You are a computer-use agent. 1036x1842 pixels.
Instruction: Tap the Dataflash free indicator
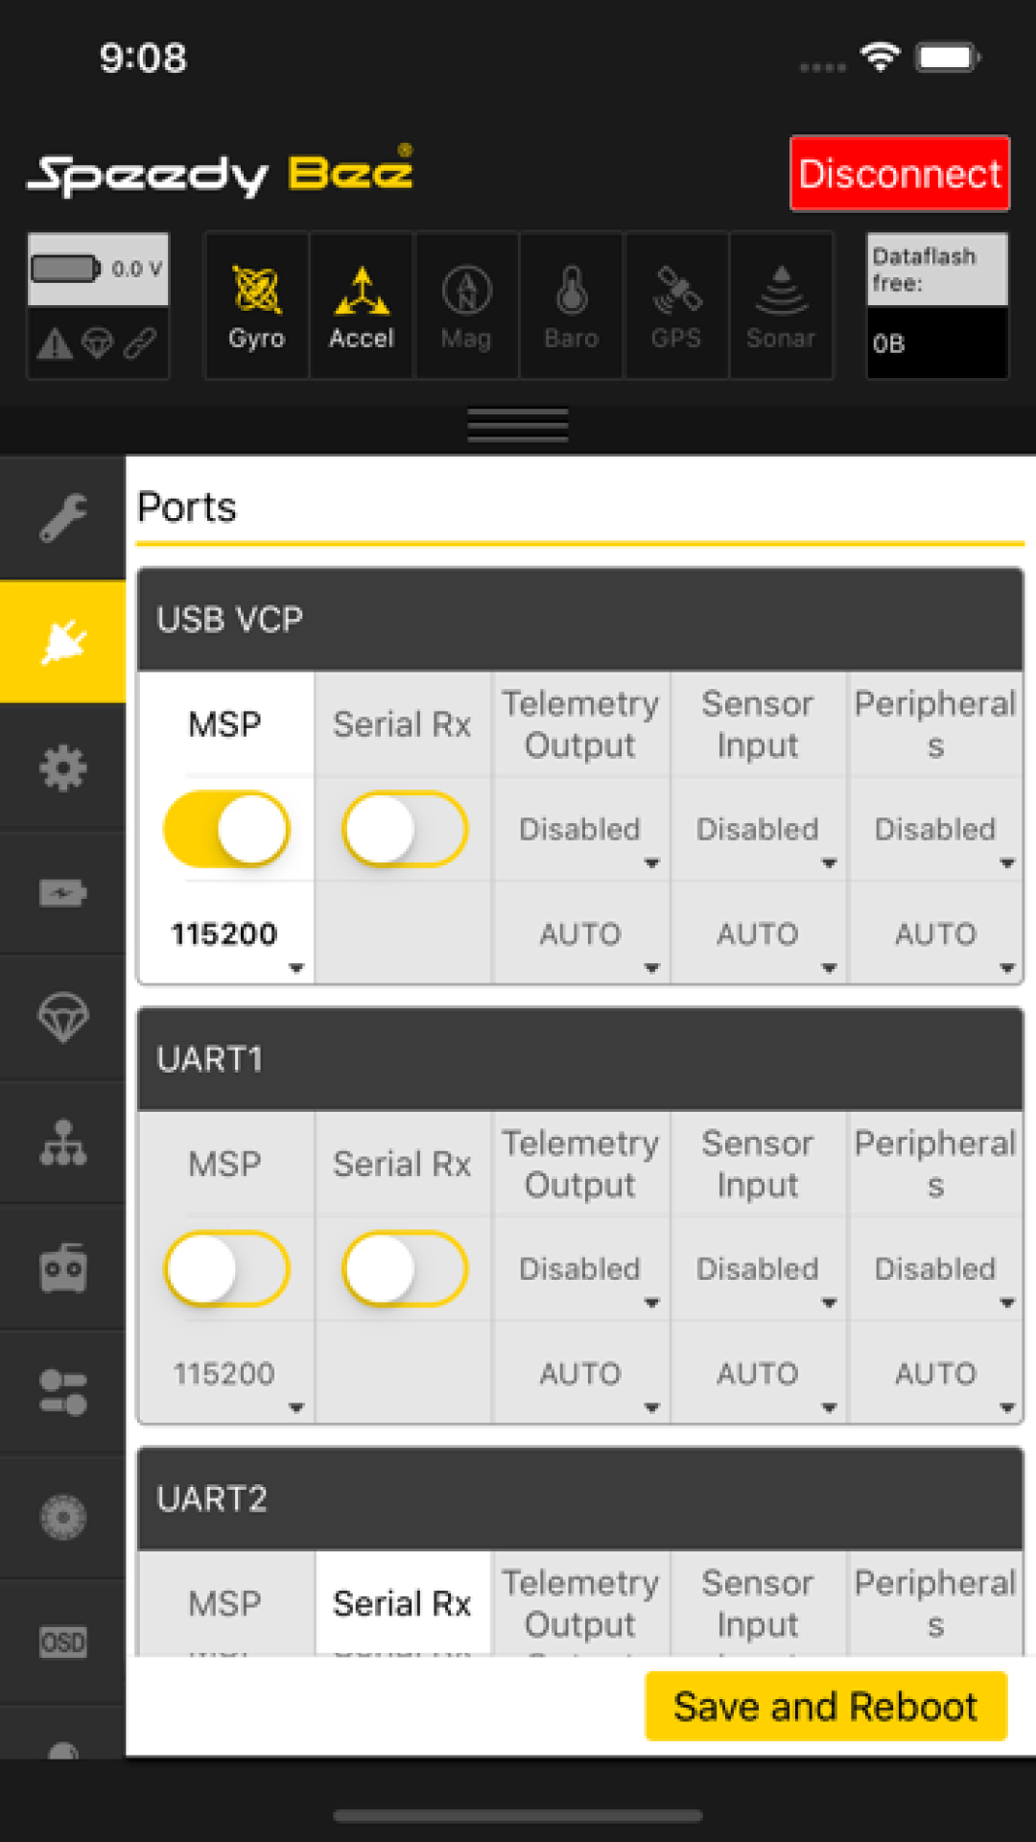click(x=937, y=306)
